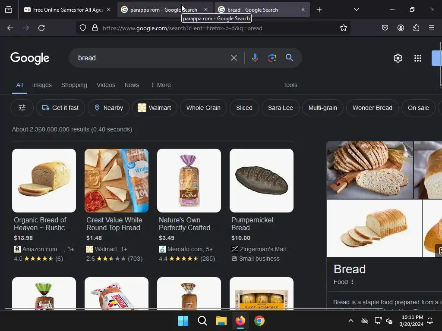The height and width of the screenshot is (331, 442).
Task: Open Windows Start menu
Action: 183,321
